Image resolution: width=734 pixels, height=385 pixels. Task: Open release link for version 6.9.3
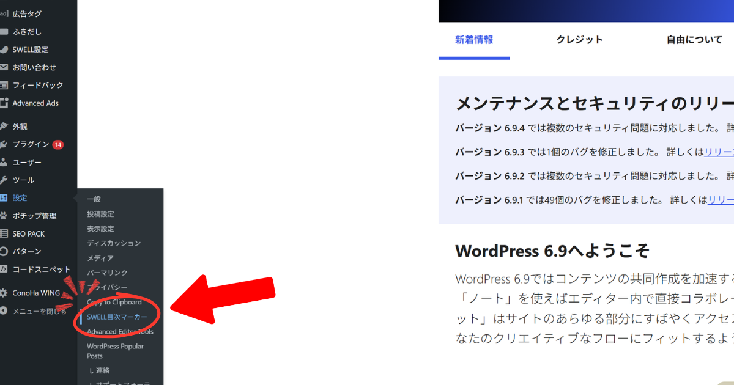tap(719, 152)
